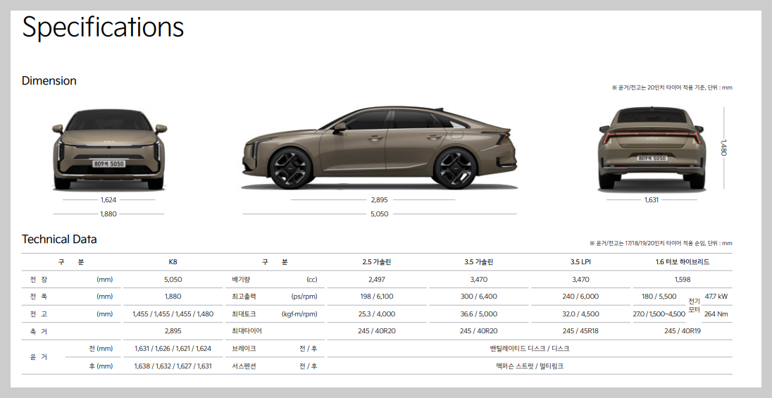The image size is (772, 398).
Task: Click the front view car image
Action: (x=108, y=150)
